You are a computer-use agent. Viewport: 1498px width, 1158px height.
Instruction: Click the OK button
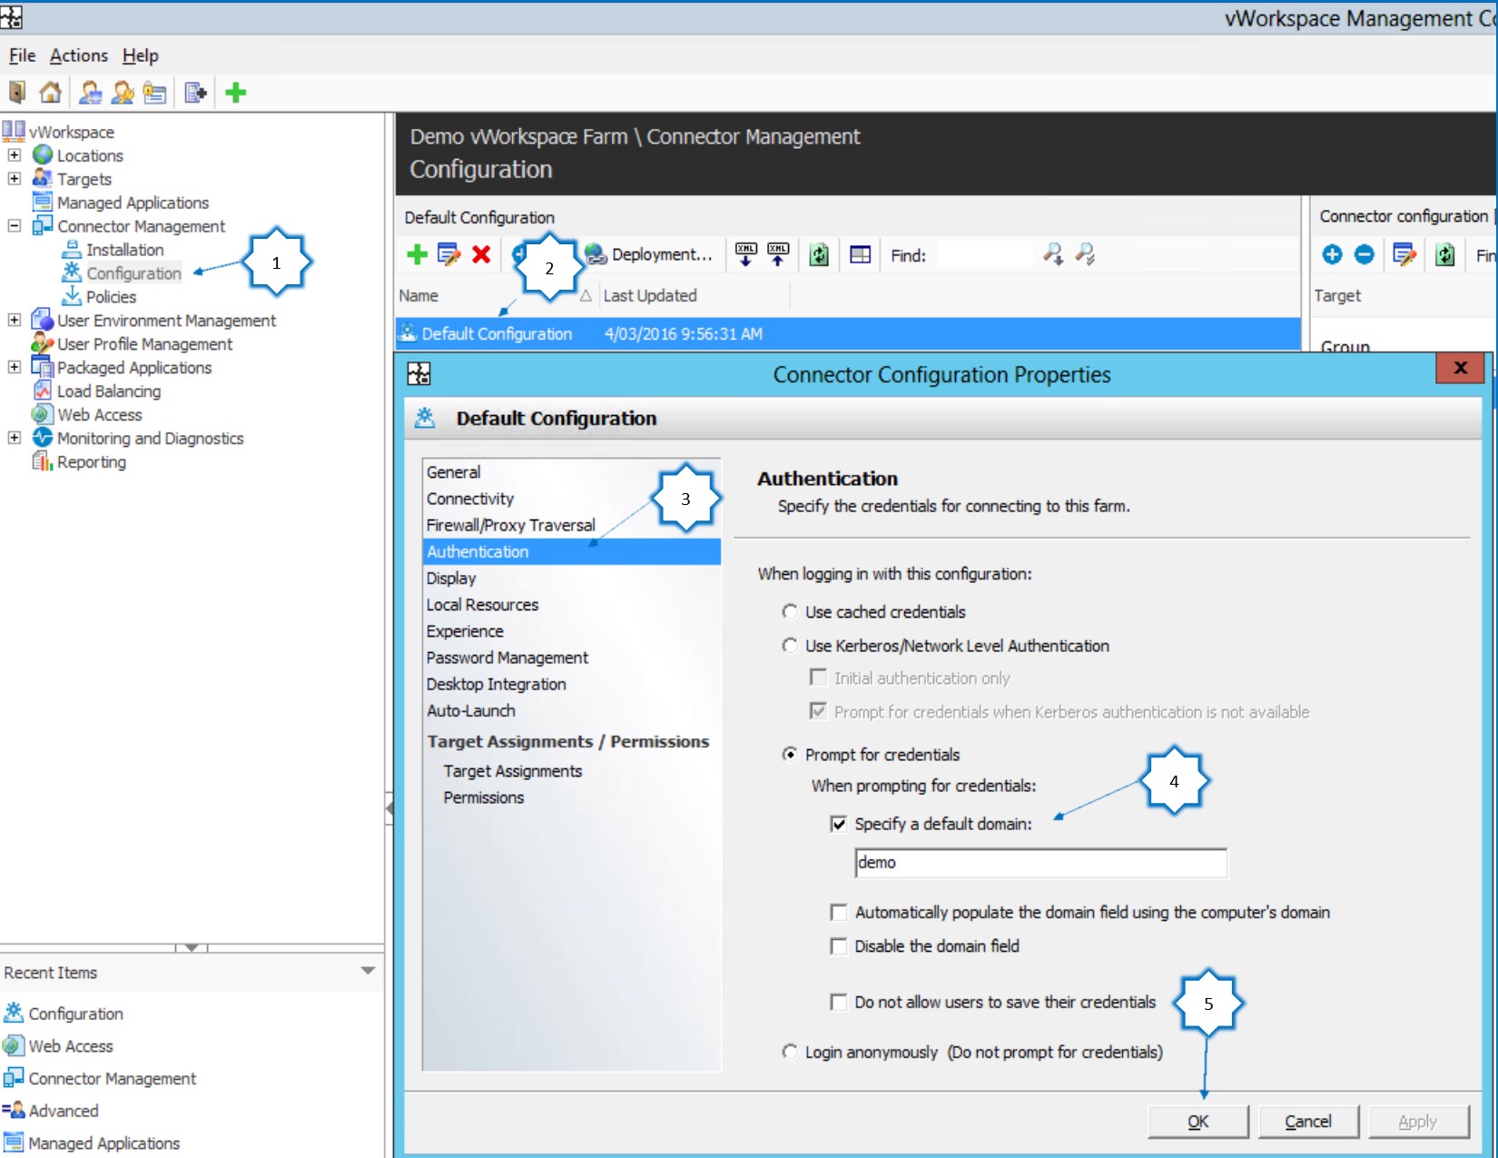click(1197, 1121)
